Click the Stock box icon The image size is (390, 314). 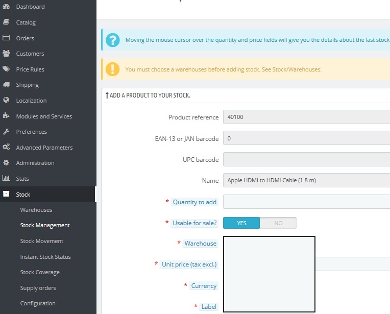pyautogui.click(x=6, y=194)
